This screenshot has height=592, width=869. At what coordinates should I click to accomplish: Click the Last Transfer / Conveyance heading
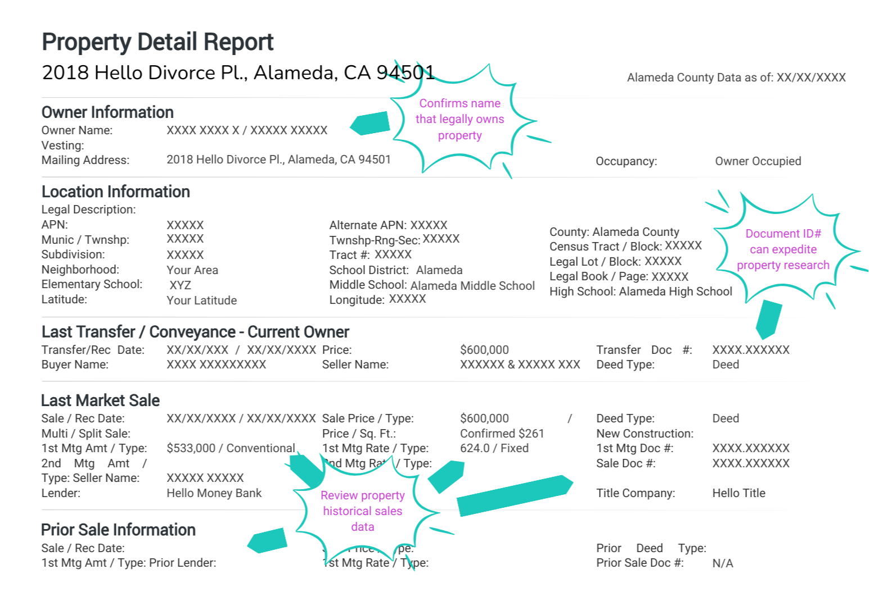[195, 332]
